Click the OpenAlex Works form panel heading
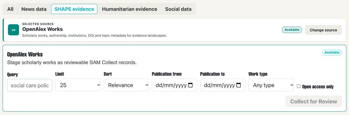The image size is (349, 115). point(25,55)
